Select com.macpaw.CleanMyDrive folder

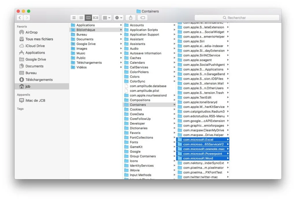coord(203,130)
